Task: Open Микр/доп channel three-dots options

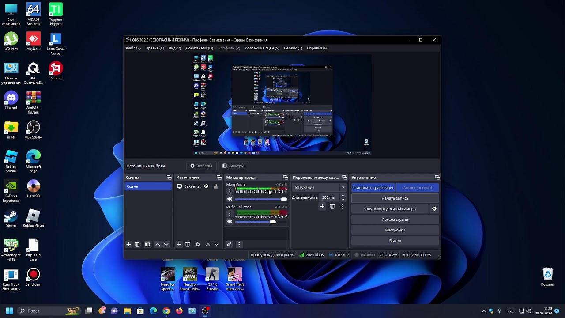Action: pyautogui.click(x=230, y=191)
